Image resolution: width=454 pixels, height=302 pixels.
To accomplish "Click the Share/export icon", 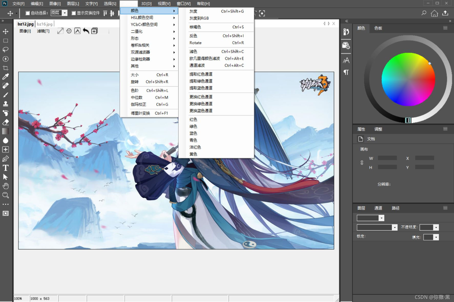I will click(445, 13).
